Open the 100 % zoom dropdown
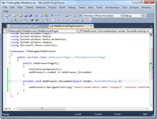157x119 pixels. [x=14, y=109]
